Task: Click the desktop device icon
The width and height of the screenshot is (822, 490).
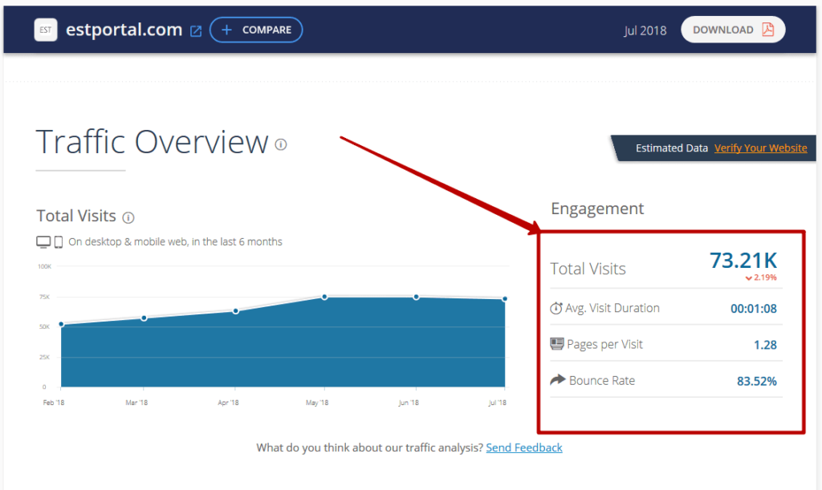Action: point(43,242)
